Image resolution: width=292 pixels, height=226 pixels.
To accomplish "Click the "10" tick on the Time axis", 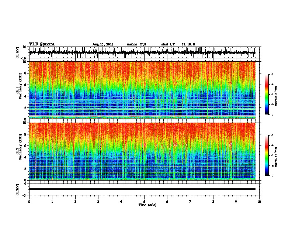I will pyautogui.click(x=259, y=202).
